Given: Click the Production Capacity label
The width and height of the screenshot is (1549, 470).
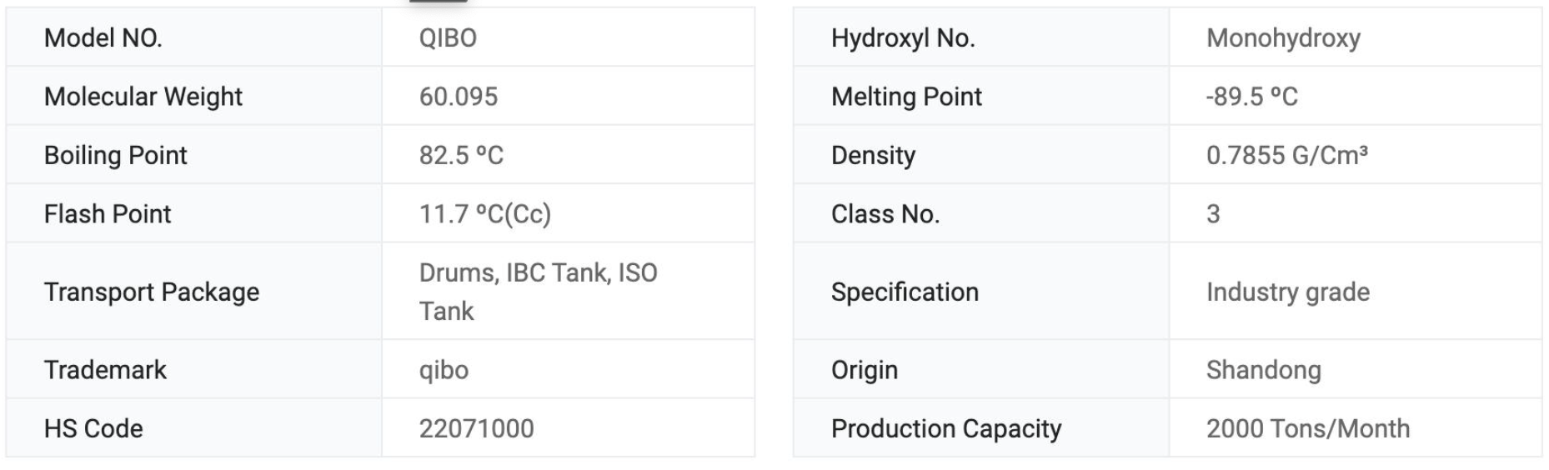Looking at the screenshot, I should pyautogui.click(x=946, y=429).
